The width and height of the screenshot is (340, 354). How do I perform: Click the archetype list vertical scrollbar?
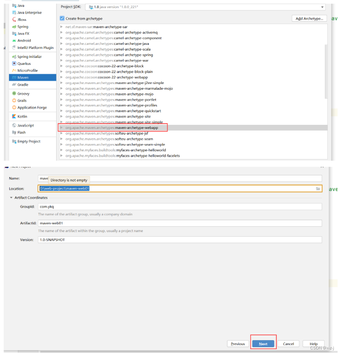coord(326,71)
